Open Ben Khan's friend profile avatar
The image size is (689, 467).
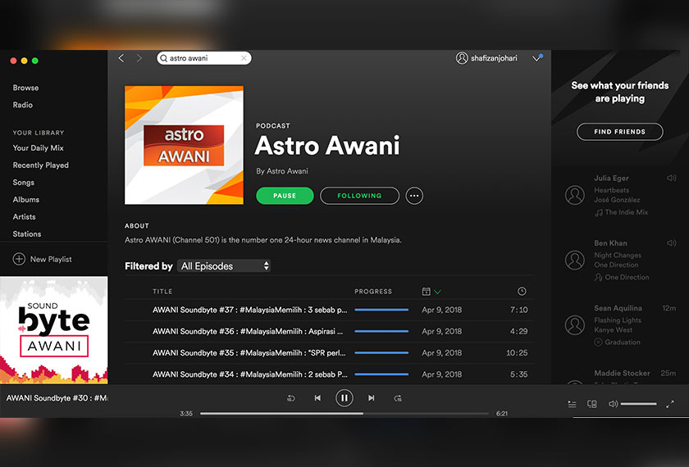(x=575, y=261)
